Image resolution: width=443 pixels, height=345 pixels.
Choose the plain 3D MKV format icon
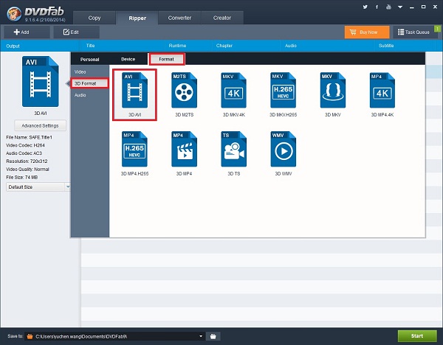tap(333, 90)
